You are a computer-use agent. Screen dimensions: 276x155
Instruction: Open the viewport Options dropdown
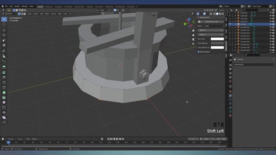click(x=223, y=10)
